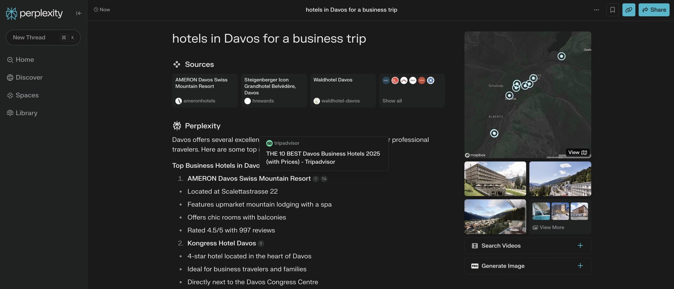The image size is (674, 289).
Task: Click "Kongress Hotel Davos" list heading
Action: pos(222,243)
